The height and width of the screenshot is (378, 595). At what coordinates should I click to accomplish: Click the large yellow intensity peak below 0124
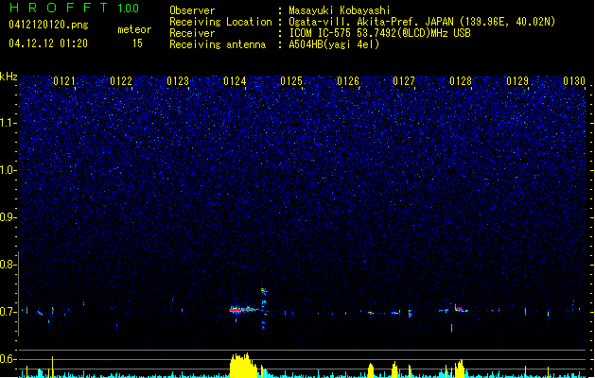(243, 366)
